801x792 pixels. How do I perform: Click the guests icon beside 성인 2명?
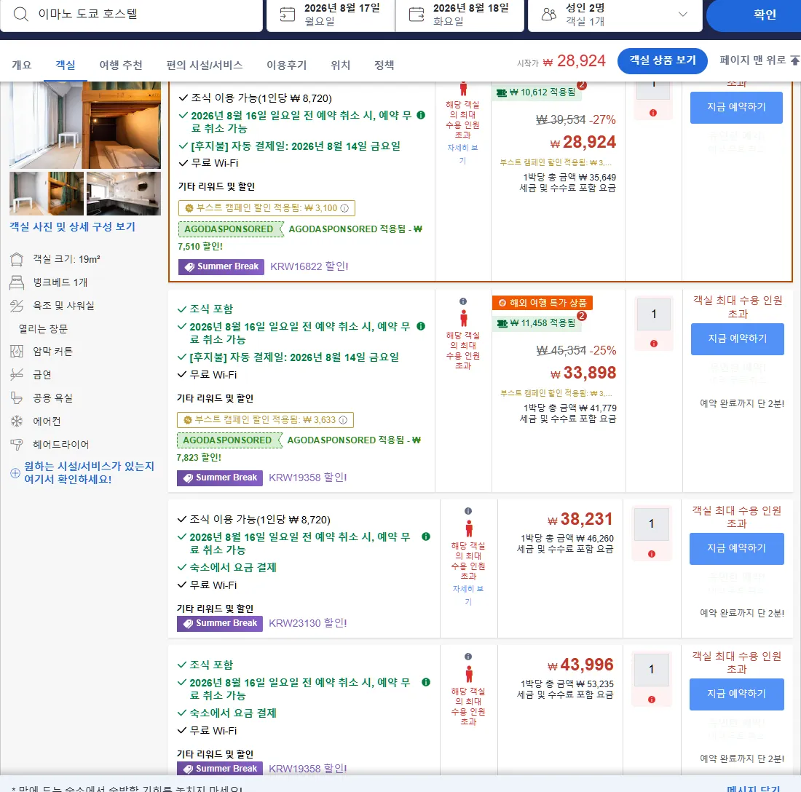click(x=548, y=14)
